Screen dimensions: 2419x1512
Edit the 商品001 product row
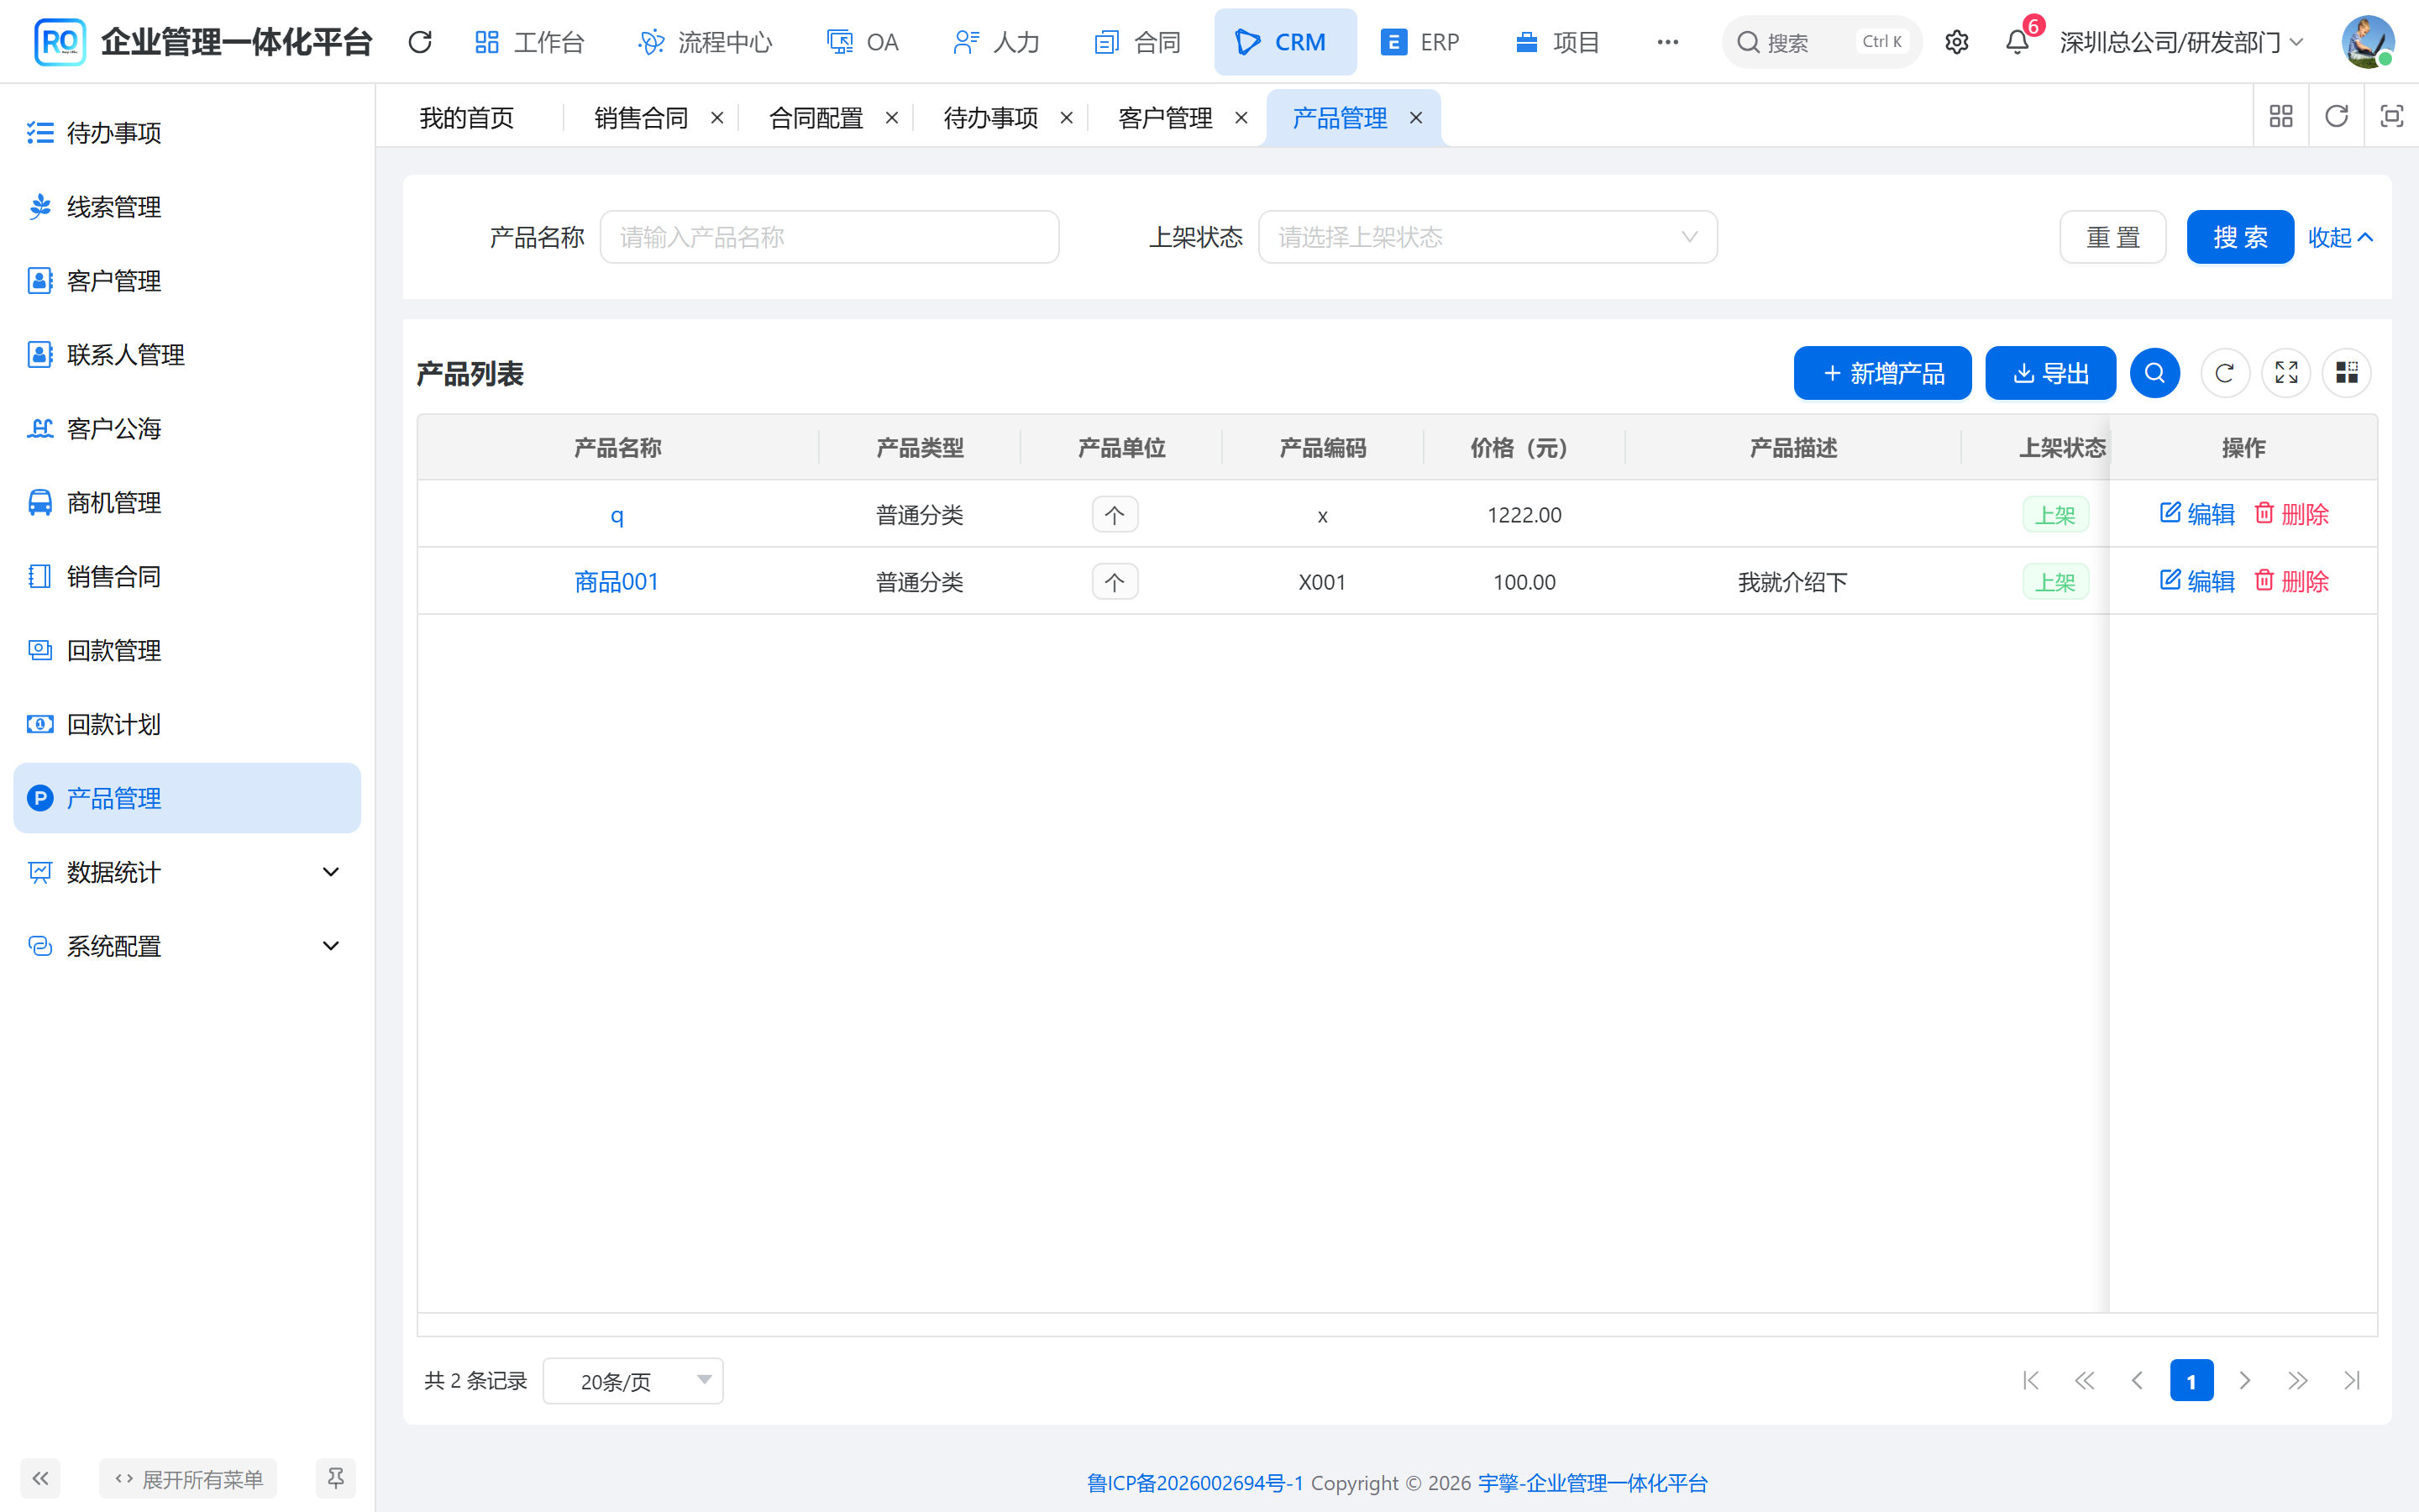click(2197, 581)
